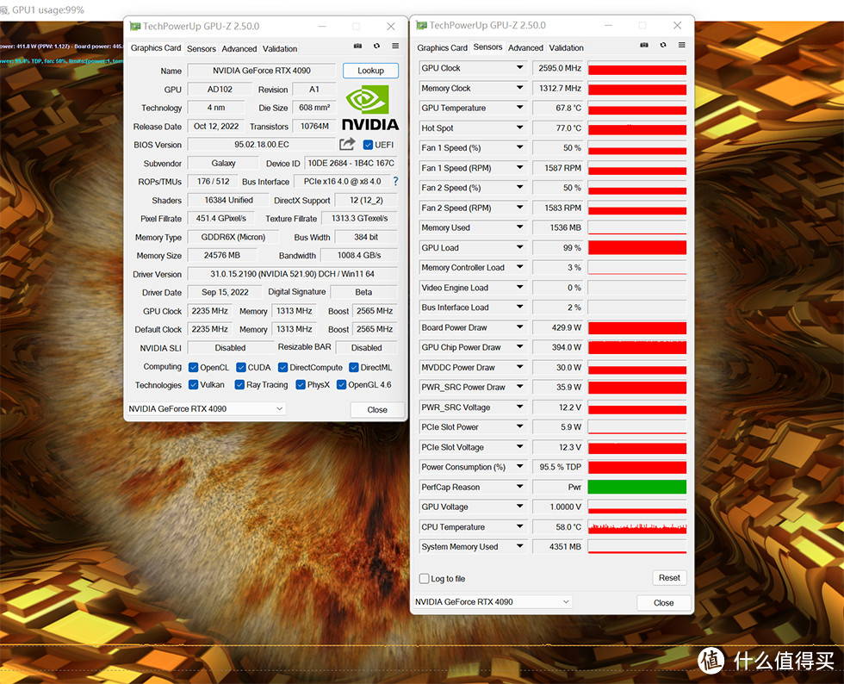Click the Hot Spot value 77.0 °C

pyautogui.click(x=558, y=128)
